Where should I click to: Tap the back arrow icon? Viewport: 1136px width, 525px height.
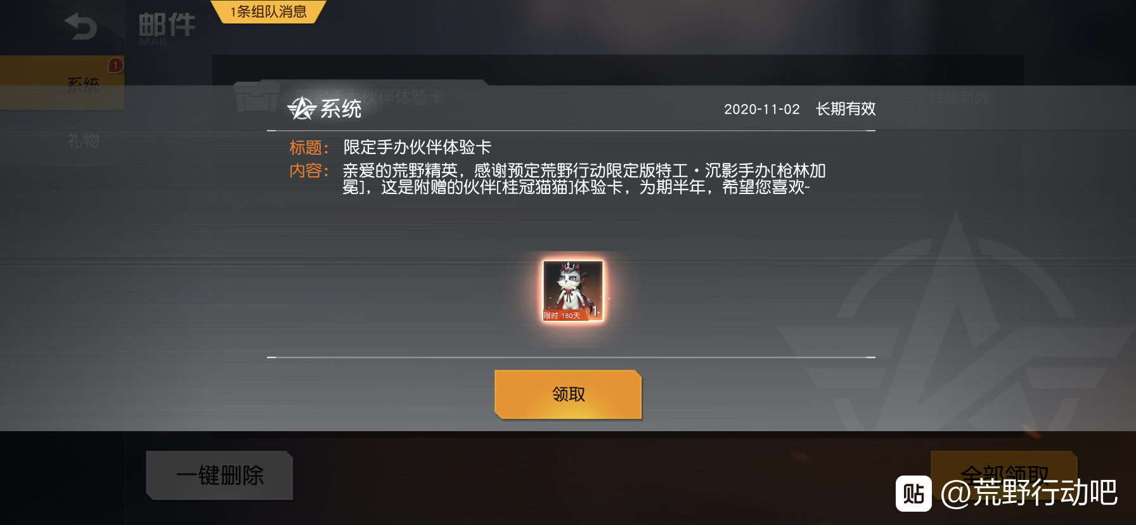click(81, 27)
